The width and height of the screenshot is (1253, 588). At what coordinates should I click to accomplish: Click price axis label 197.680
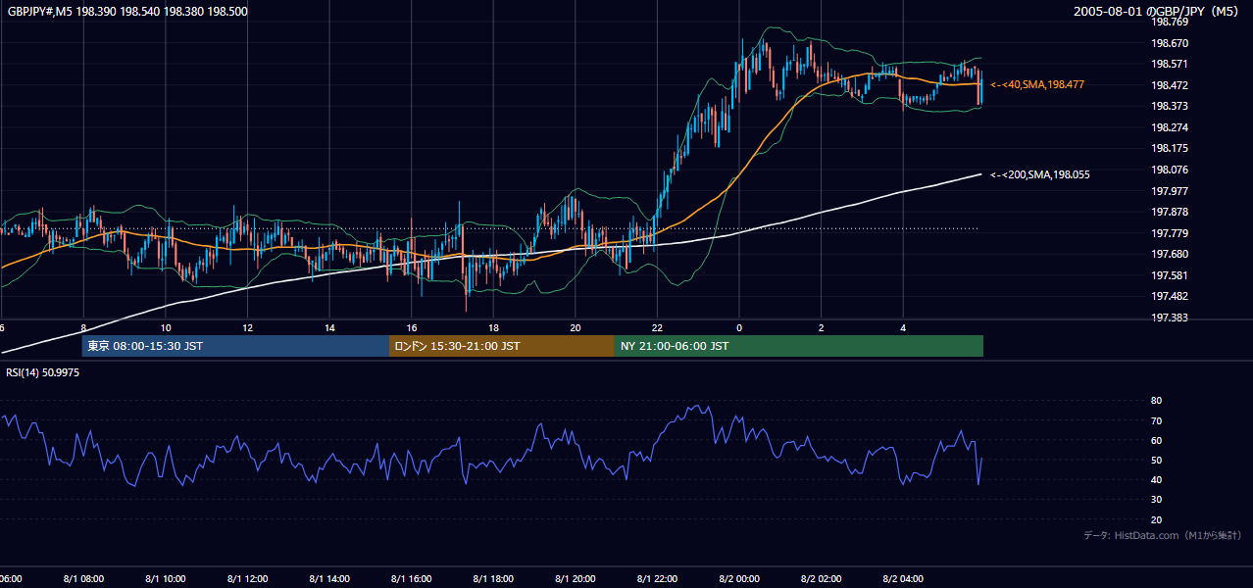[1169, 254]
